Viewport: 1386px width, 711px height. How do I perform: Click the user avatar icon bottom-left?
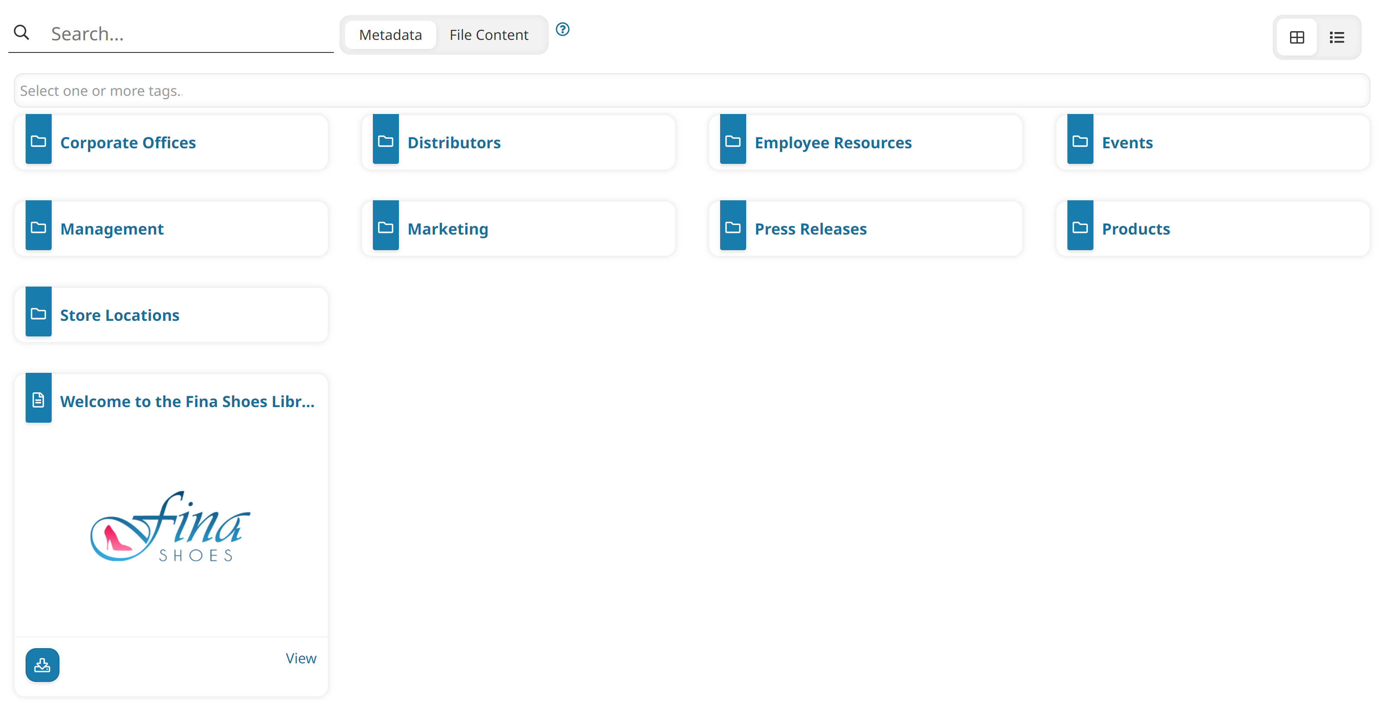tap(43, 665)
